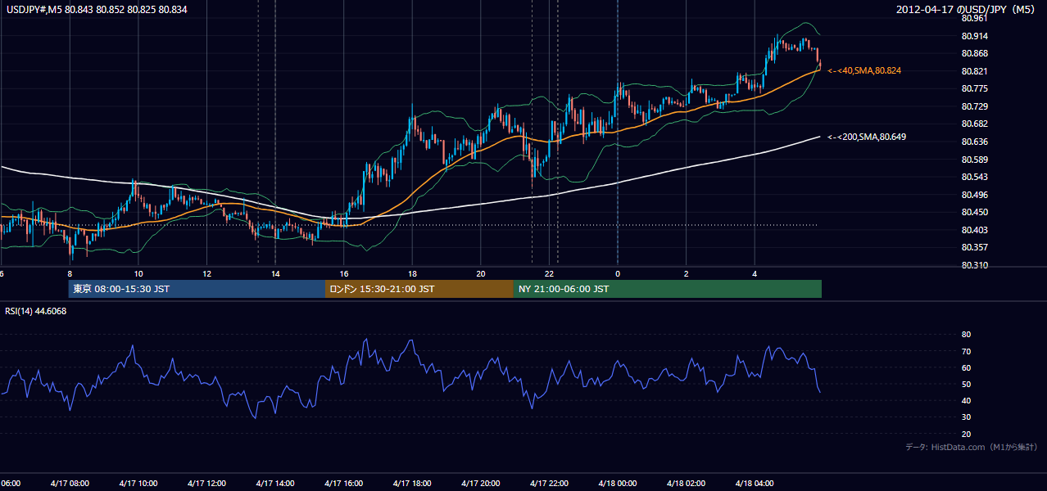Click the hour 20 tick under main chart

482,273
